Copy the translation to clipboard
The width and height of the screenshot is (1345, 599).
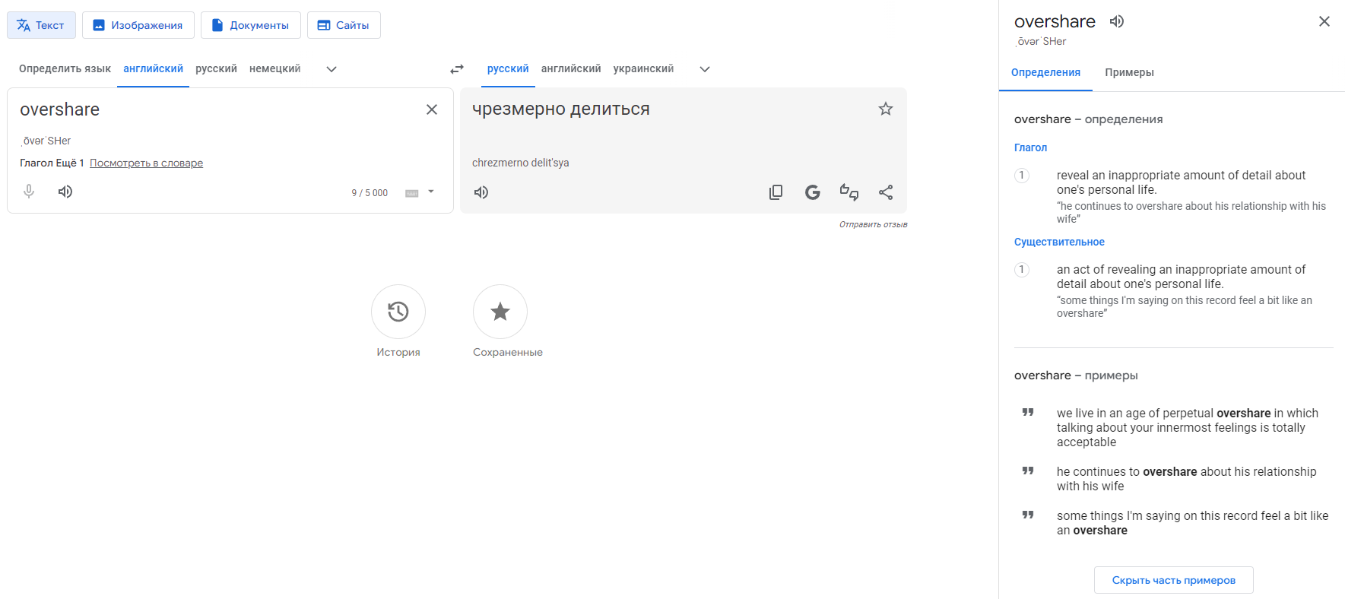point(776,192)
